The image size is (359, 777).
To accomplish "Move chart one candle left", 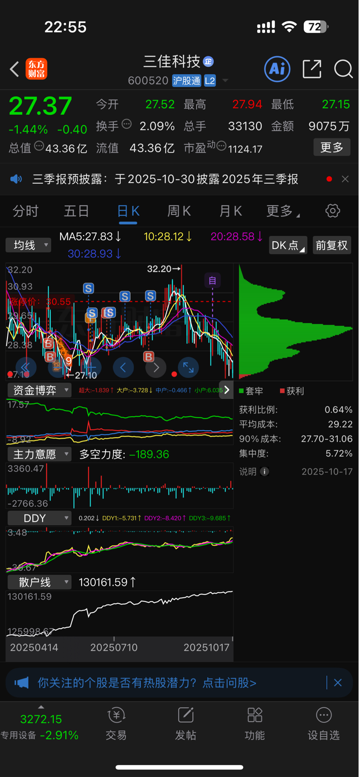I will click(x=123, y=368).
